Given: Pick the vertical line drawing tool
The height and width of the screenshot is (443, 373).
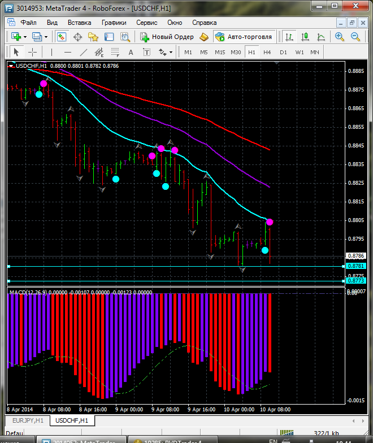Looking at the screenshot, I should (51, 52).
